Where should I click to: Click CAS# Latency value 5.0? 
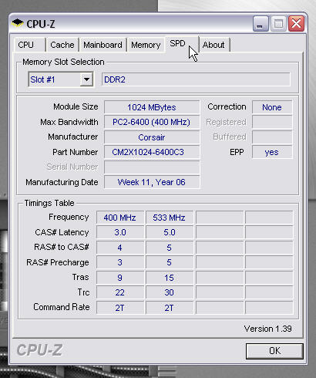[170, 232]
